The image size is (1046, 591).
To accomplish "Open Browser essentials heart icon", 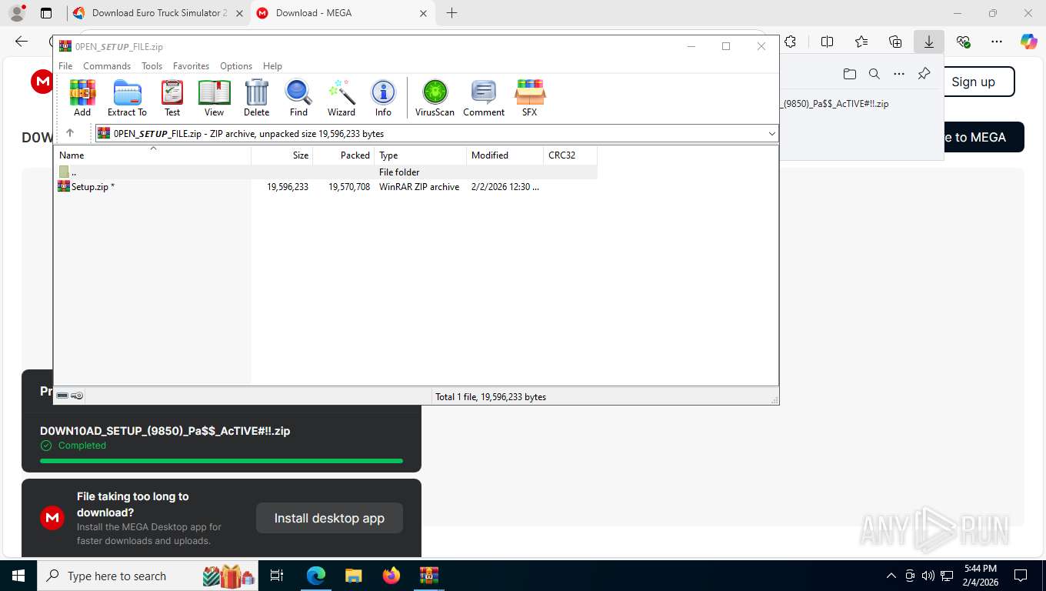I will (963, 42).
